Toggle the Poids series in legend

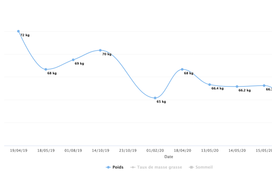click(115, 167)
